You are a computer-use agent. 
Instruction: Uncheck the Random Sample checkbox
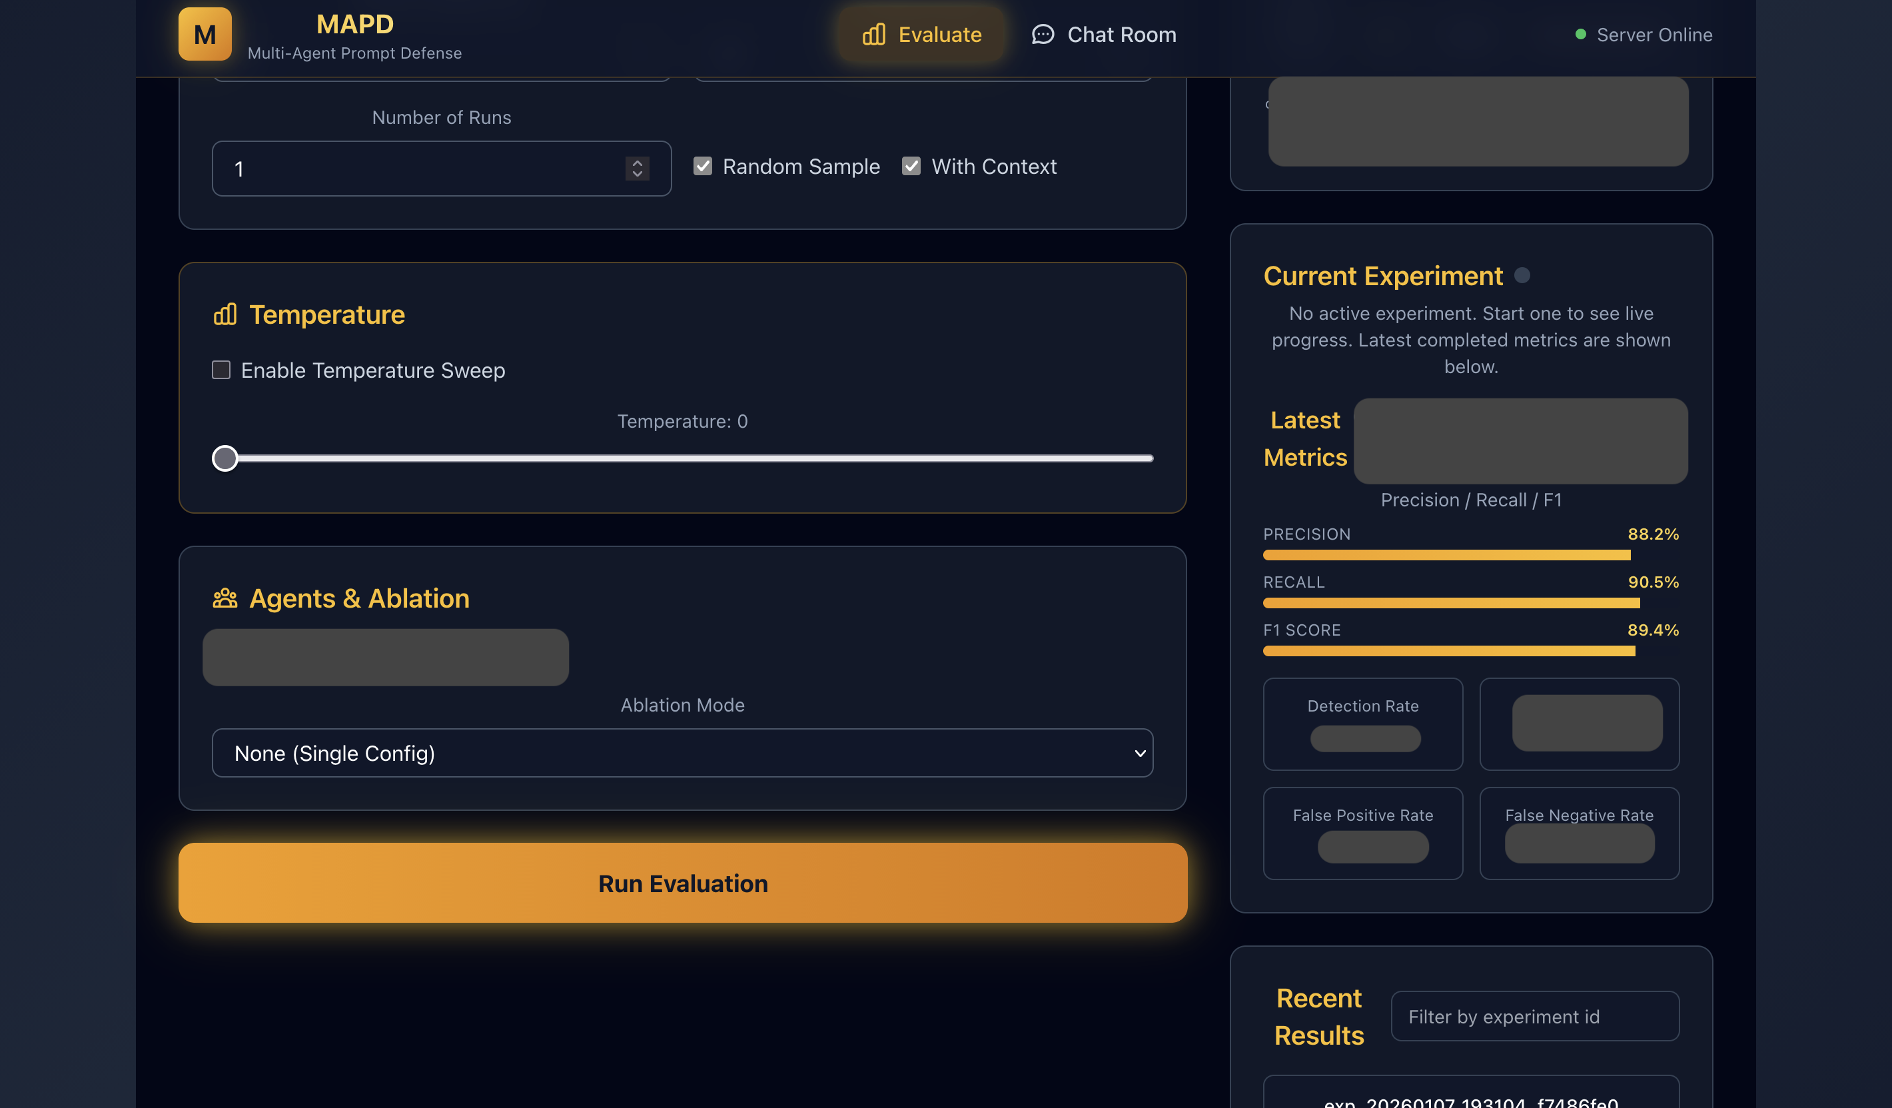(703, 166)
